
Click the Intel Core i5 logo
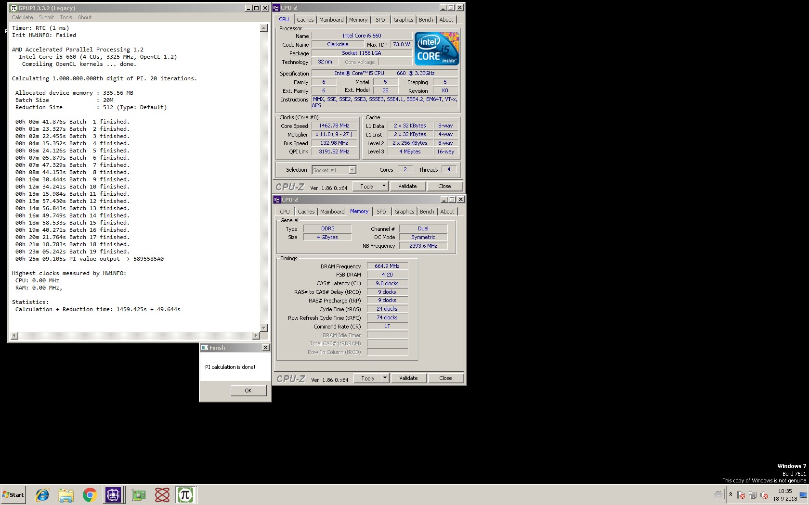(x=437, y=49)
